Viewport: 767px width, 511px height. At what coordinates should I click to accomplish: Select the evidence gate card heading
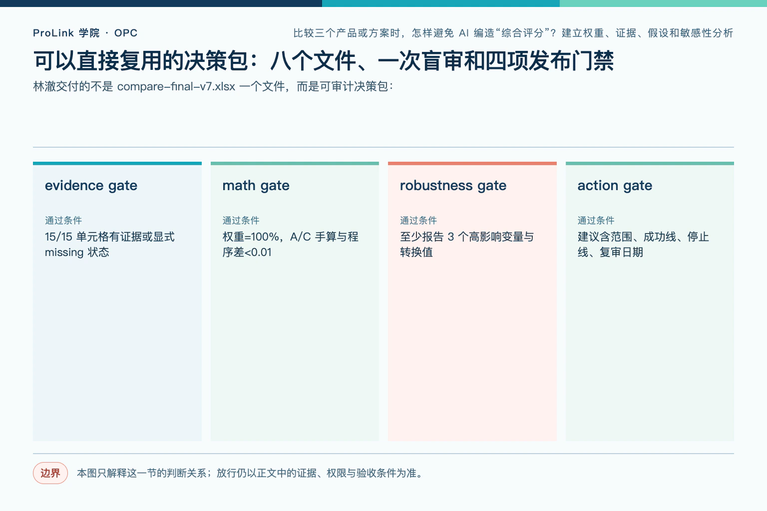click(x=91, y=186)
